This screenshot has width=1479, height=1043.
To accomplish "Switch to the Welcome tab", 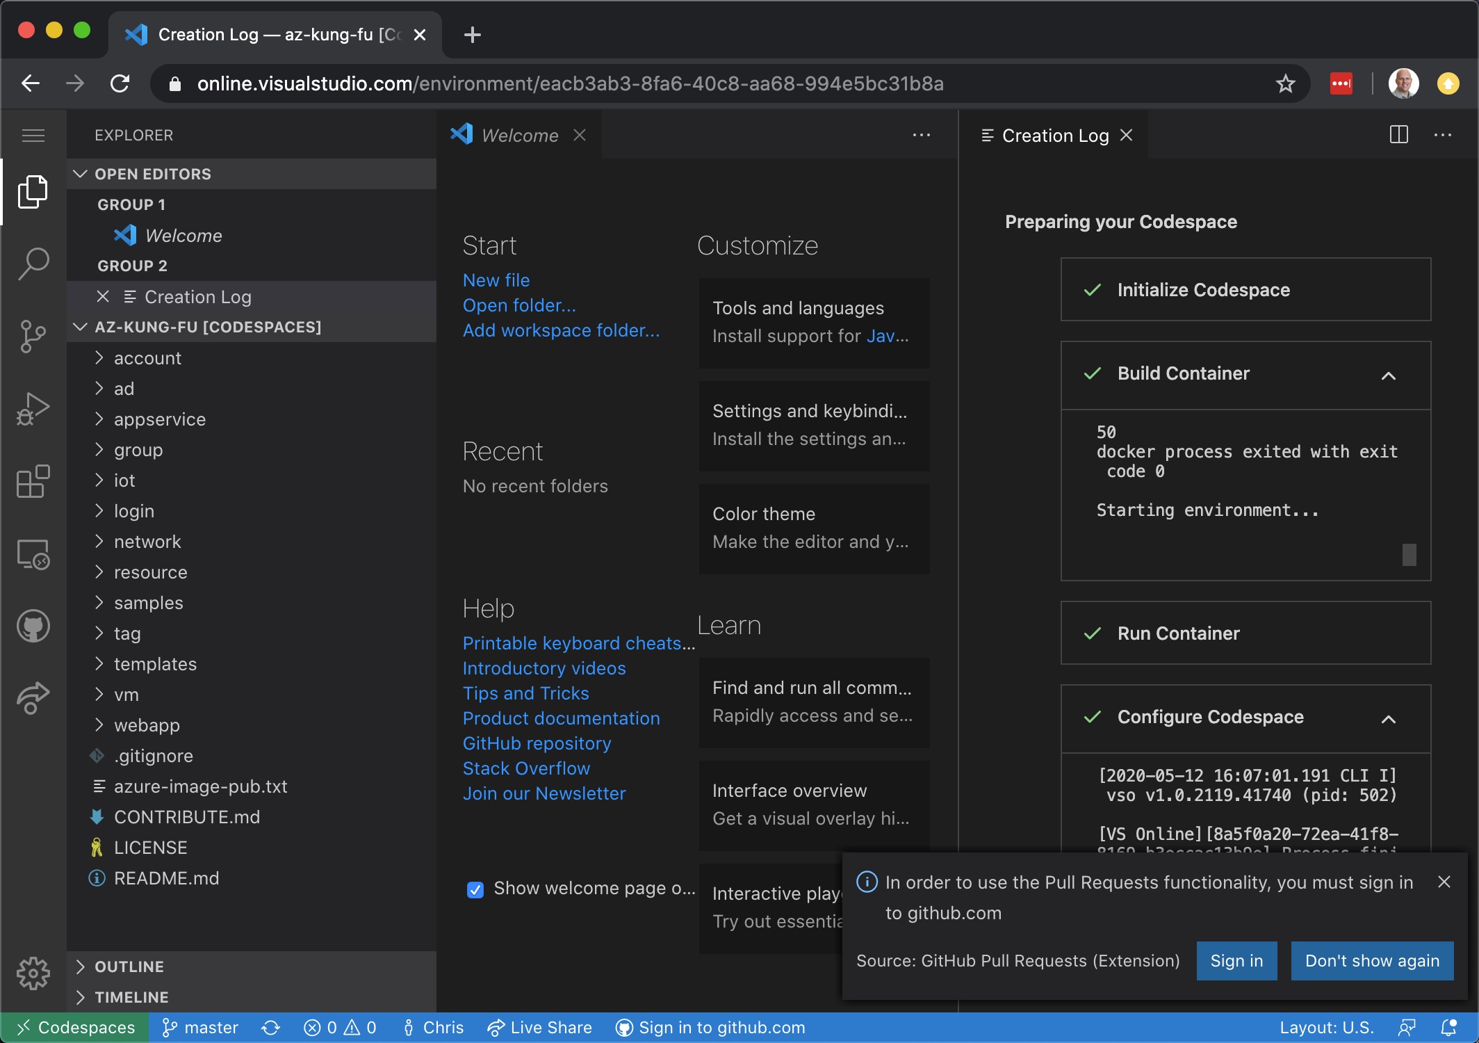I will pyautogui.click(x=520, y=135).
